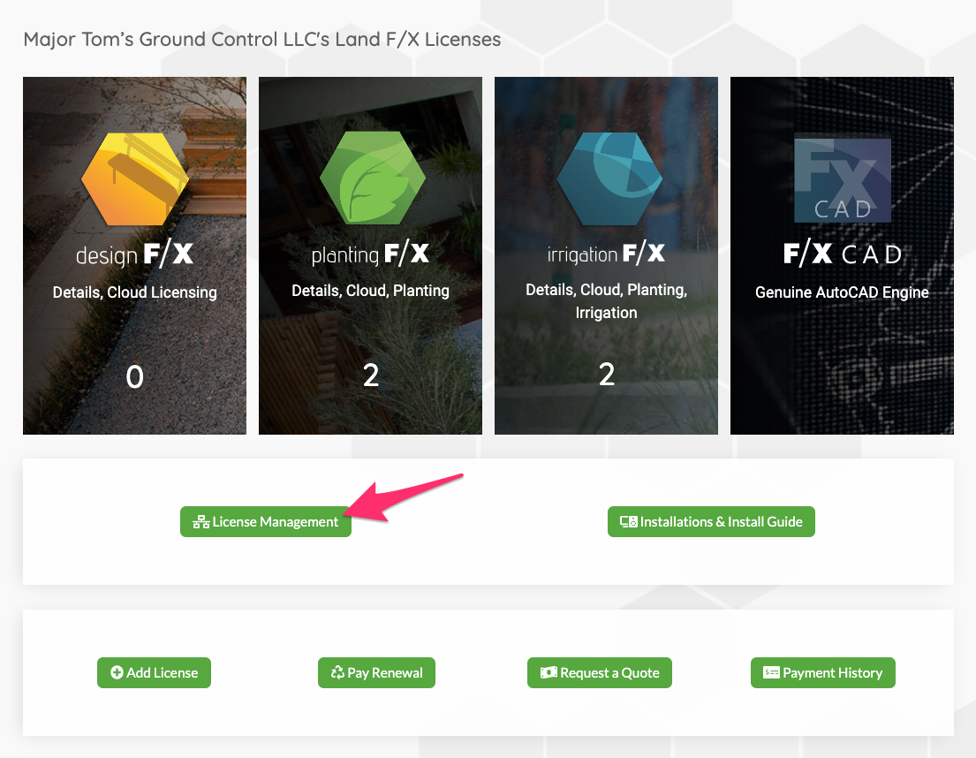Click the Planting F/X green leaf icon
Viewport: 976px width, 758px height.
[x=372, y=178]
